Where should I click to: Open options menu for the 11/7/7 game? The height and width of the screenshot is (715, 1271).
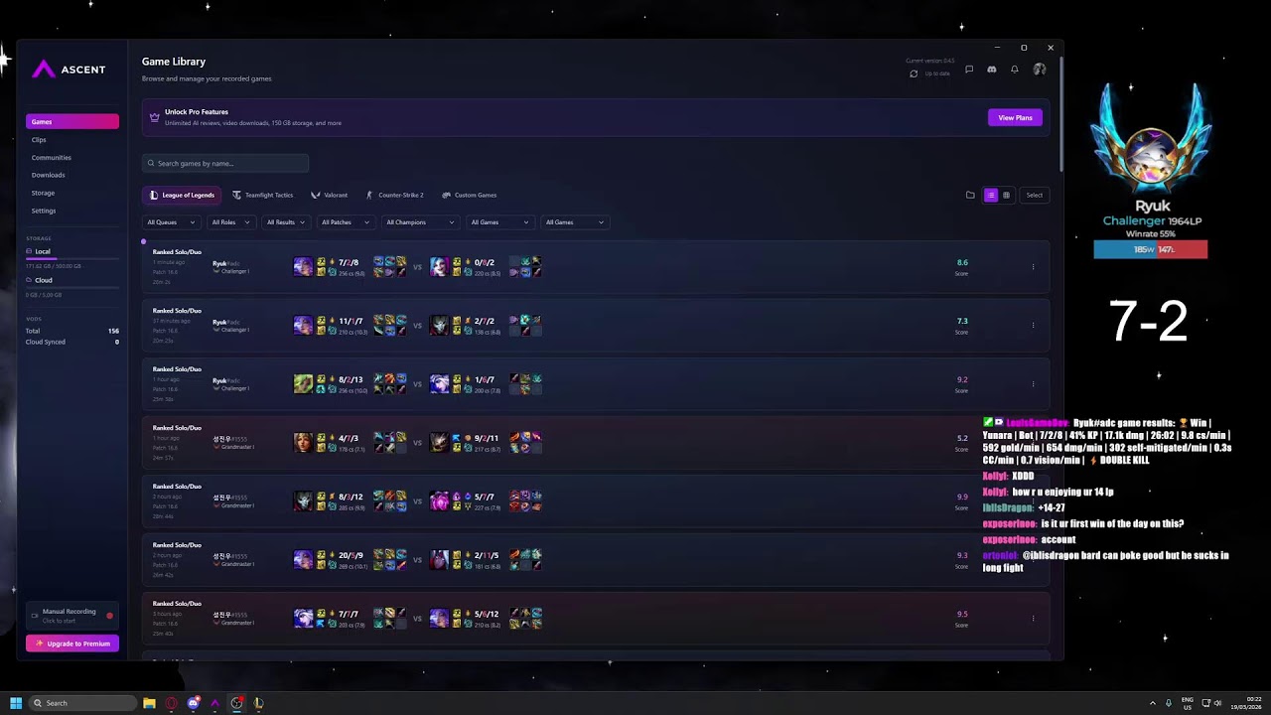pyautogui.click(x=1033, y=325)
